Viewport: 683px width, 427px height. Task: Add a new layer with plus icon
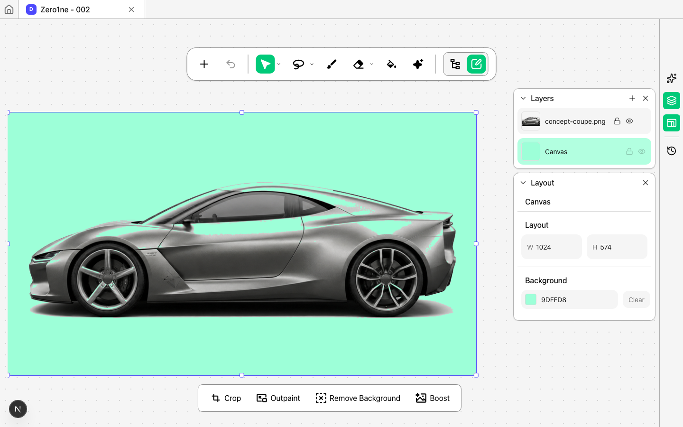(x=632, y=98)
